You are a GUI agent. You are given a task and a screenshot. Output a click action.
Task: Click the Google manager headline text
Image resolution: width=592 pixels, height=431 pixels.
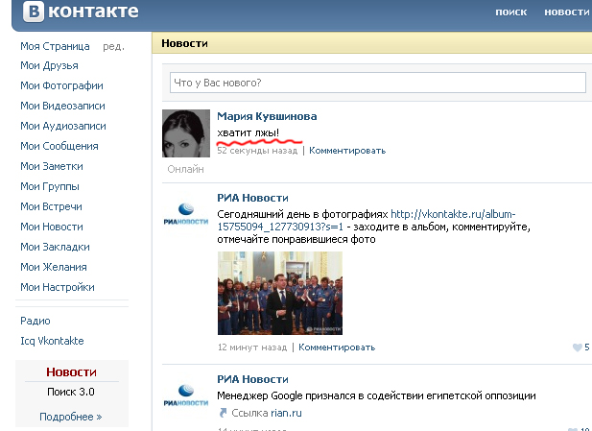376,396
